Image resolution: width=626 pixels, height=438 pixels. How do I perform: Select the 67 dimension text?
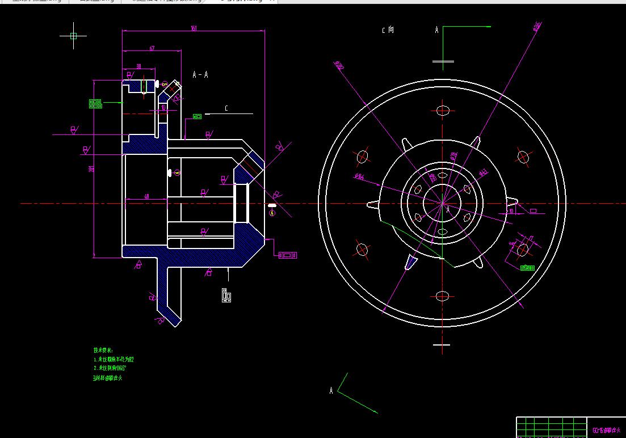152,48
